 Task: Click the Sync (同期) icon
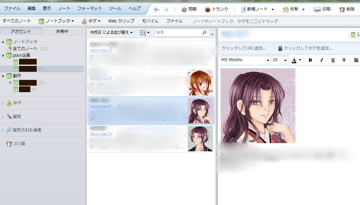point(184,10)
